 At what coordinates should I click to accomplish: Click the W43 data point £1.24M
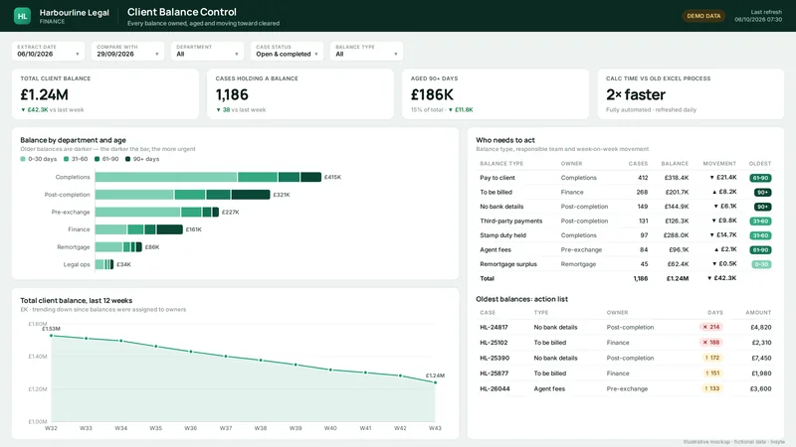pos(435,382)
